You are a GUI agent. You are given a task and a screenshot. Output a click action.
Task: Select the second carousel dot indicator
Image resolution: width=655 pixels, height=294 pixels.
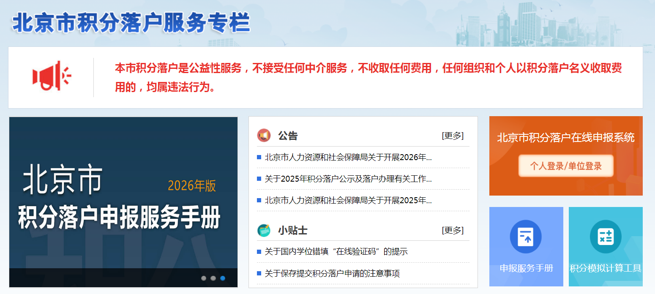213,278
